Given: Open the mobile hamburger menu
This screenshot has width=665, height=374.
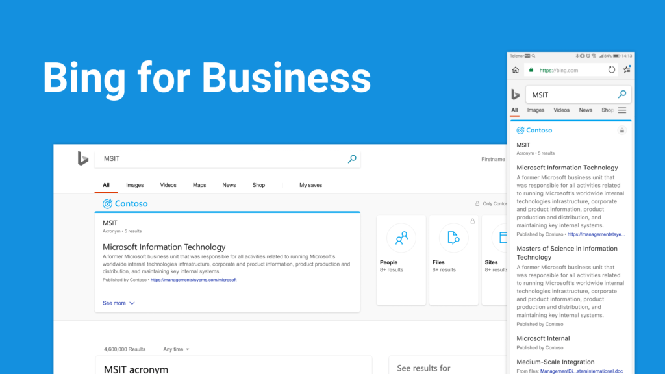Looking at the screenshot, I should (x=622, y=110).
